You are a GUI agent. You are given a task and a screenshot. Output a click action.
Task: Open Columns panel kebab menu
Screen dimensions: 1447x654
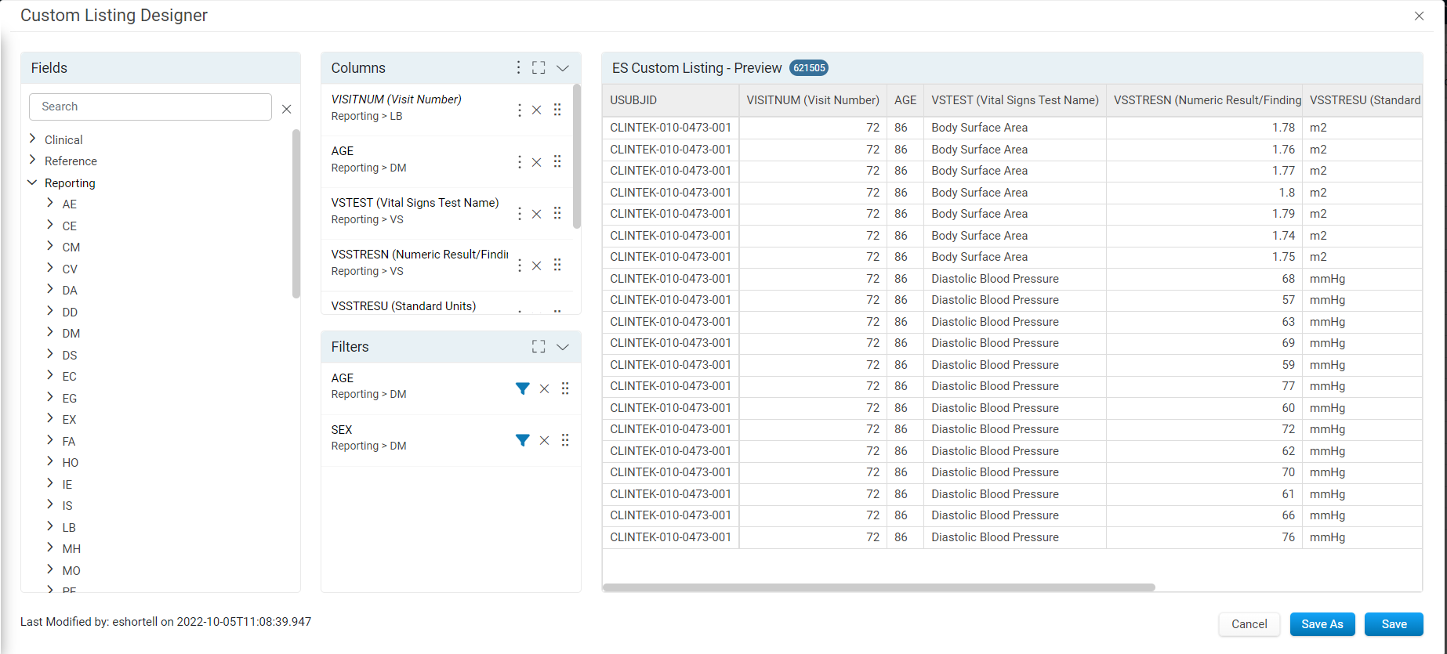518,67
